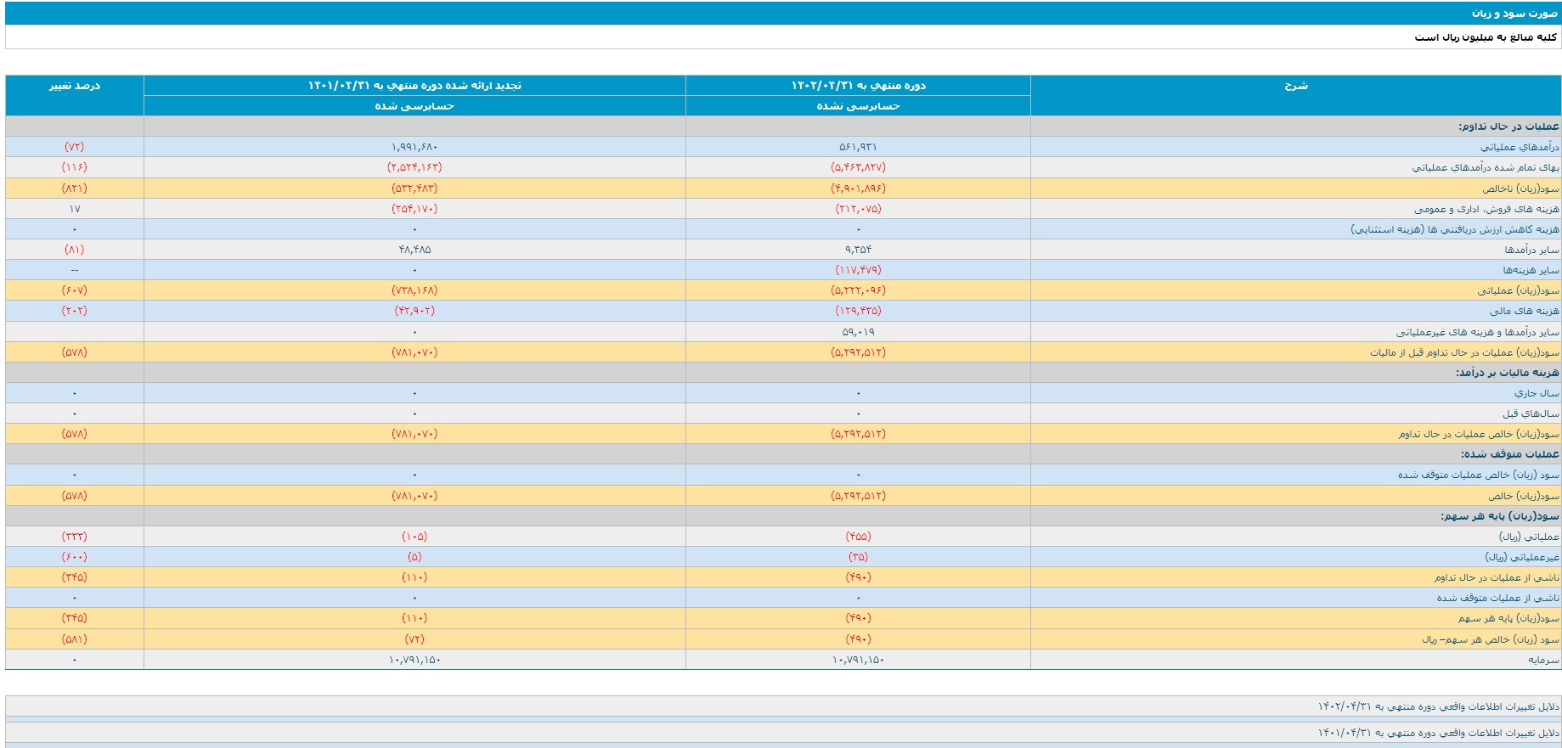Image resolution: width=1562 pixels, height=748 pixels.
Task: Click 'دلایل تغییرات اطلاعات واقعی' row for ۱۴۰۲/۰۴/۳۱
Action: (x=1438, y=706)
